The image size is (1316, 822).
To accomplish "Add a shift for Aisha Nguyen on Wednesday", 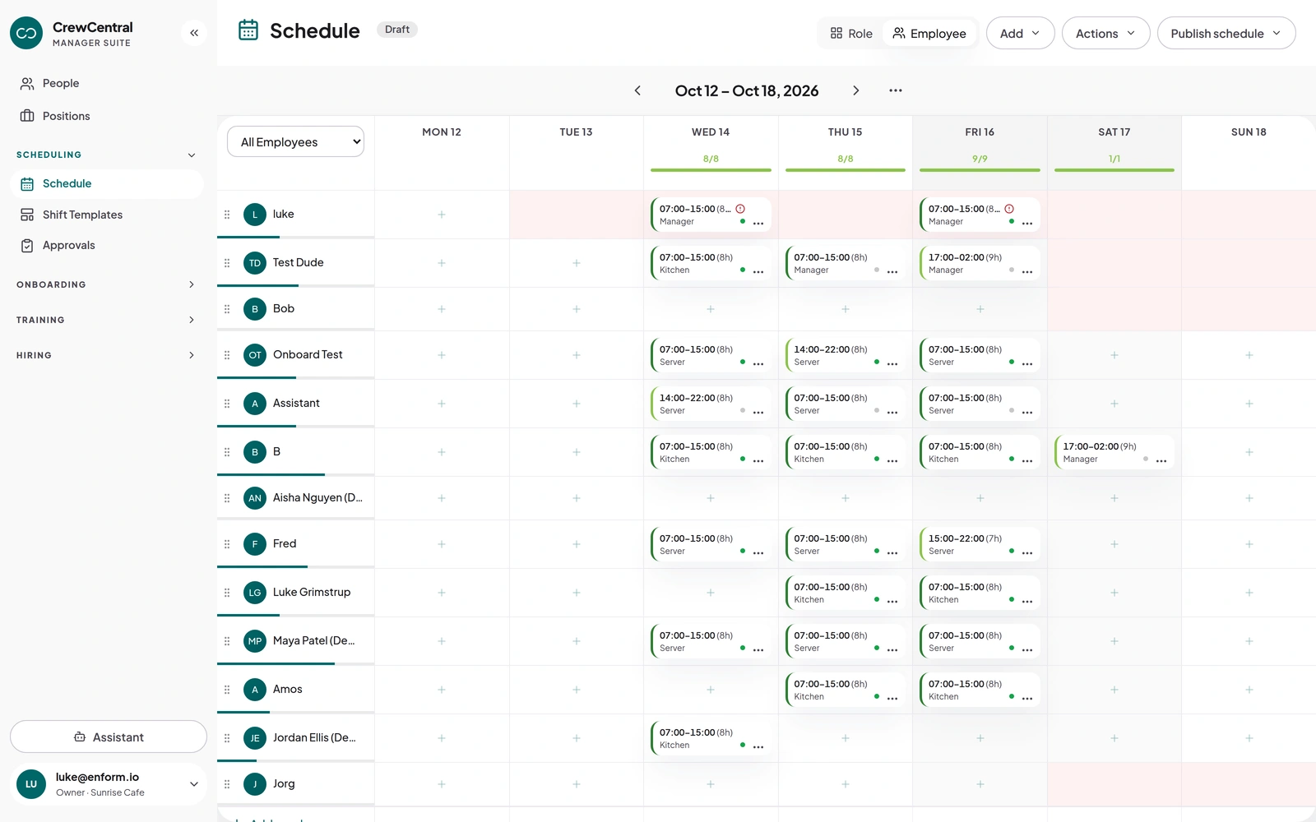I will click(x=711, y=498).
